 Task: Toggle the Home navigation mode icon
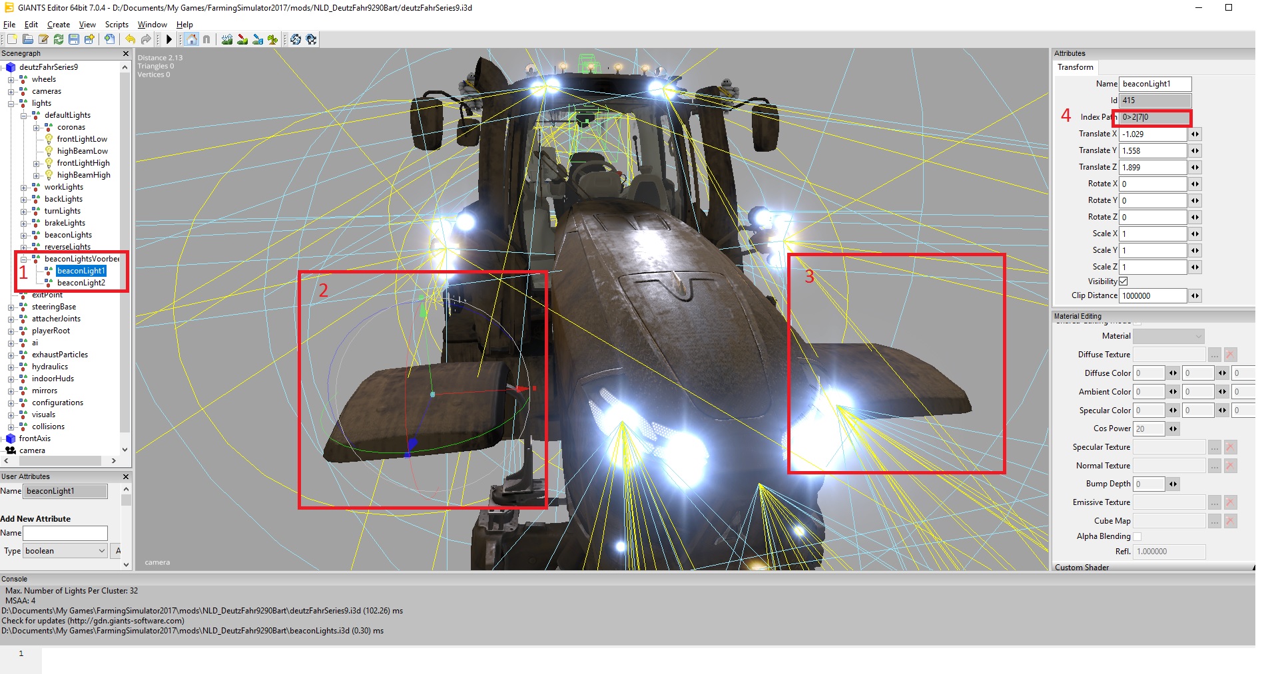click(192, 39)
